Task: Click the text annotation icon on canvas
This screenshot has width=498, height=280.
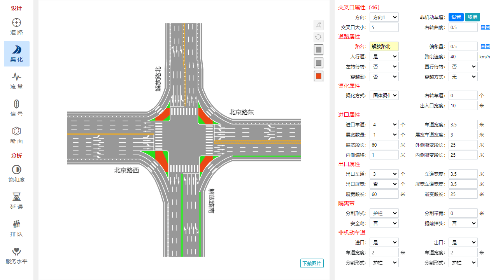Action: point(319,25)
